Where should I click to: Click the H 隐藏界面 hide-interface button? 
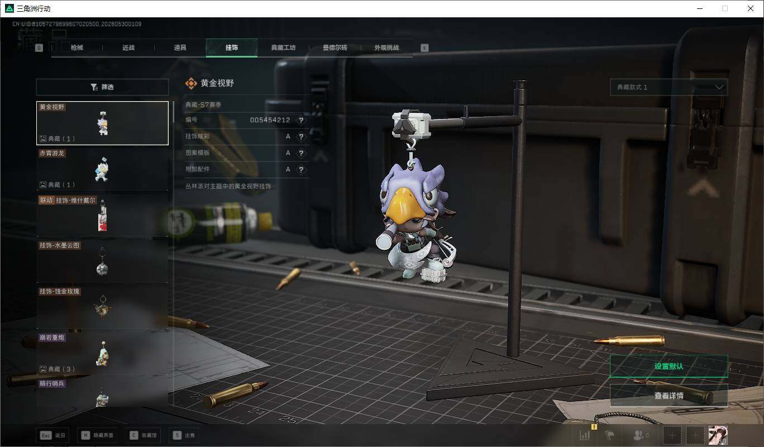98,435
